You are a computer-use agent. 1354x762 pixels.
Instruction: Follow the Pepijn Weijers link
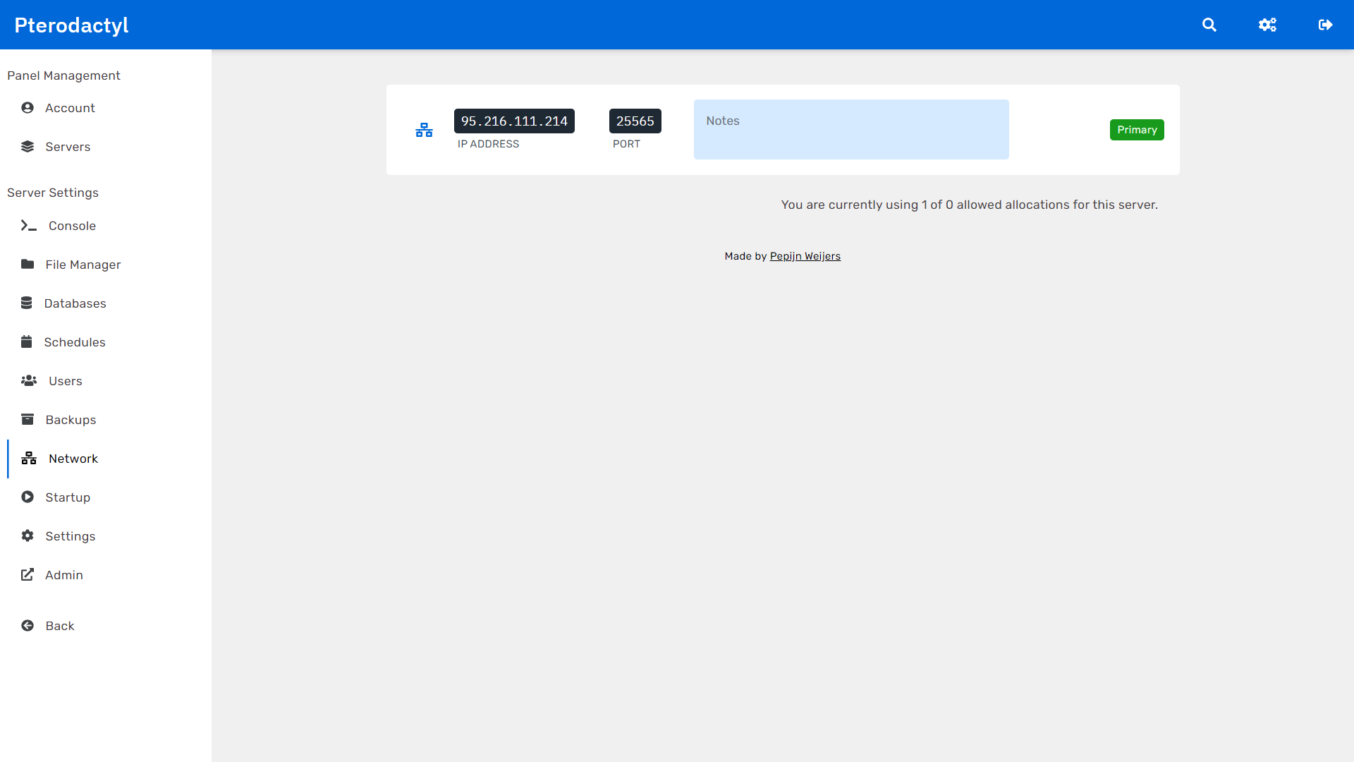[805, 256]
